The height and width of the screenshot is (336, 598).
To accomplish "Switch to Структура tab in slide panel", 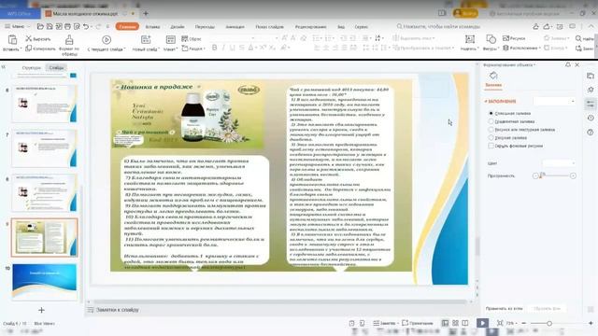I will [x=31, y=68].
